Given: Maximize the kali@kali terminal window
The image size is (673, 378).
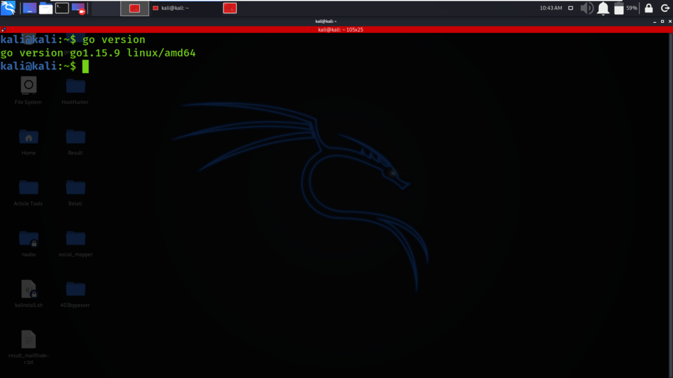Looking at the screenshot, I should (x=662, y=21).
